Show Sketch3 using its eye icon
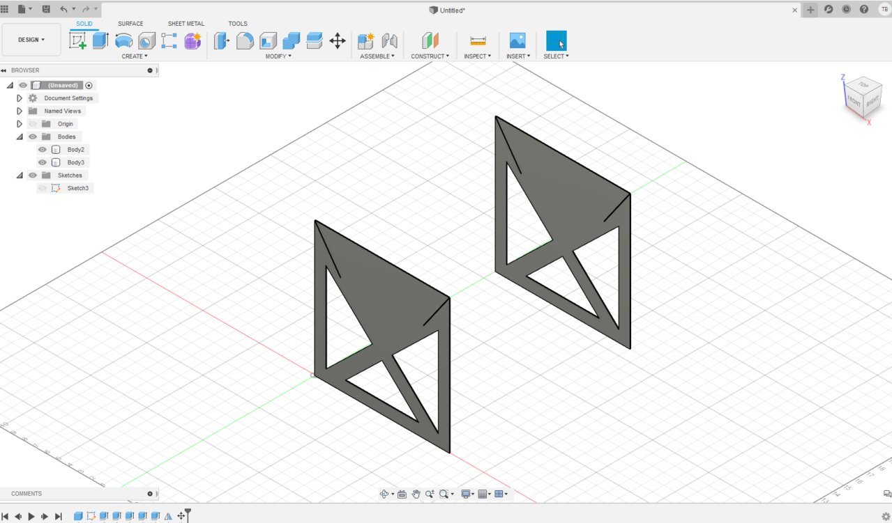892x523 pixels. click(43, 188)
